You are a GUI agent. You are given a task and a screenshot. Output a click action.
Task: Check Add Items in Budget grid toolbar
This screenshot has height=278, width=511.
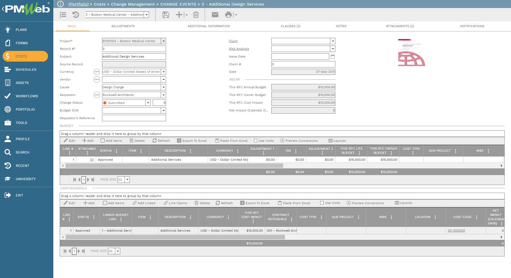[103, 140]
